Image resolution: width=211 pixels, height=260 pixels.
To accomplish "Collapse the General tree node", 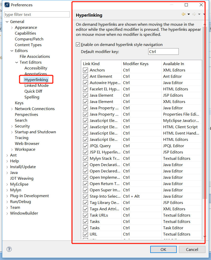I will (7, 22).
